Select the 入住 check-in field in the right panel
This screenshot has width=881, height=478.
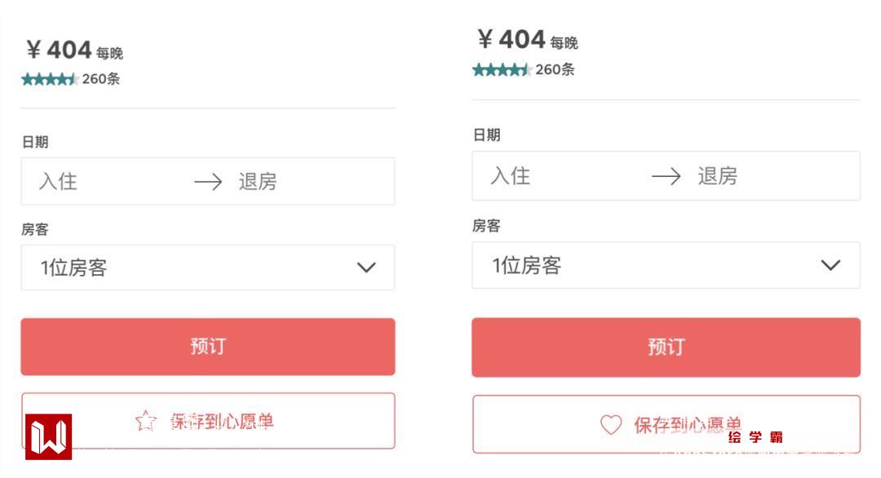click(510, 176)
